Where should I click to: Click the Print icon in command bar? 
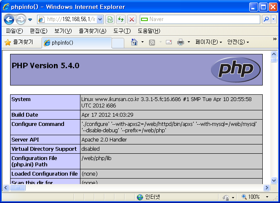pyautogui.click(x=181, y=42)
